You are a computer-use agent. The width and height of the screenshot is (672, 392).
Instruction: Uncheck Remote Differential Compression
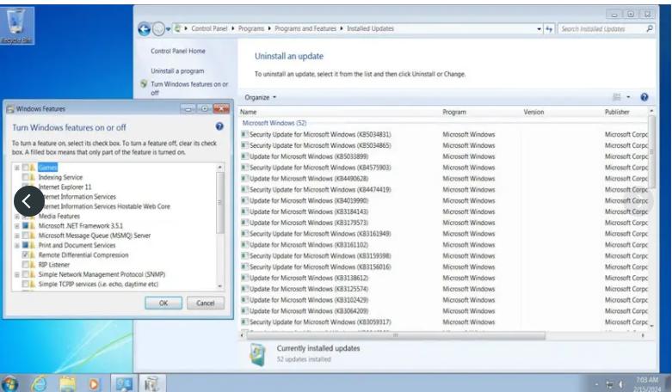[26, 255]
